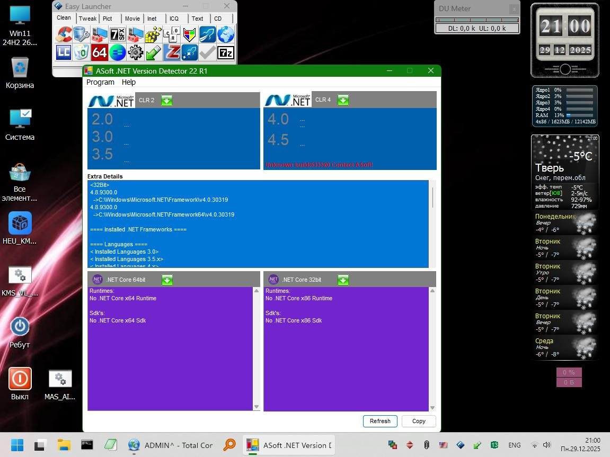Open the green arrow USB drive icon

coord(154,52)
